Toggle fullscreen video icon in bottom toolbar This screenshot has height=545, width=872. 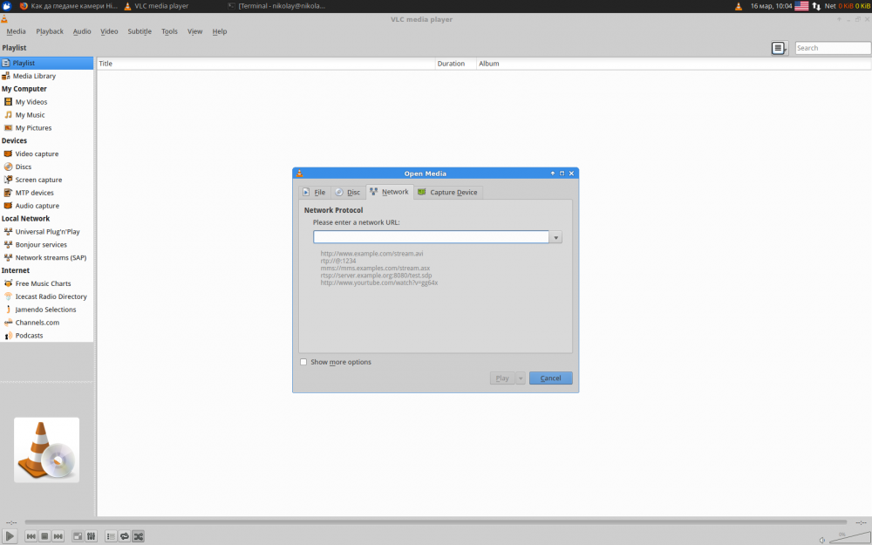tap(78, 536)
